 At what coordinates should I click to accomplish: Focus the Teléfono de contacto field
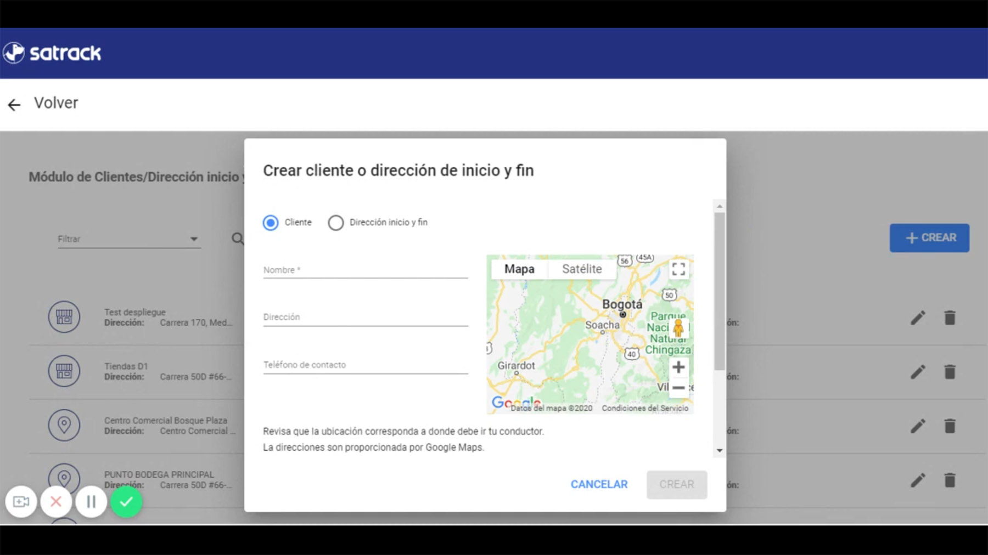[366, 365]
